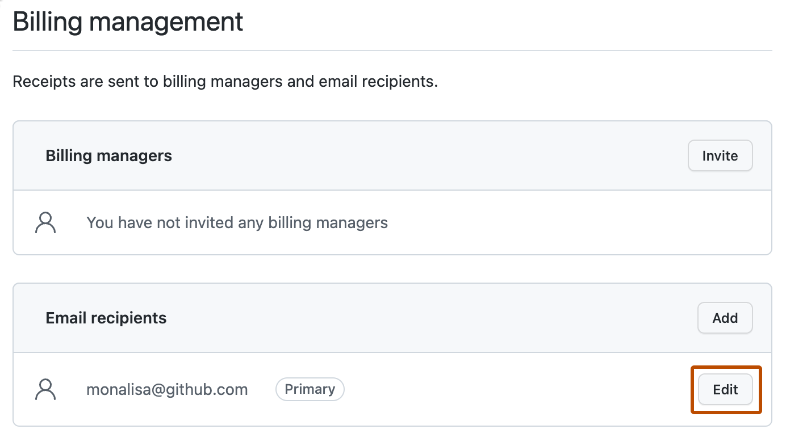Click the person icon in billing managers row
The image size is (786, 446).
tap(45, 223)
